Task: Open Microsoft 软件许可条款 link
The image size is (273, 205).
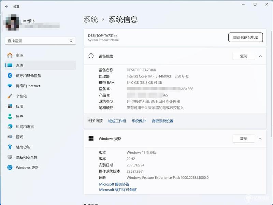Action: [x=118, y=190]
